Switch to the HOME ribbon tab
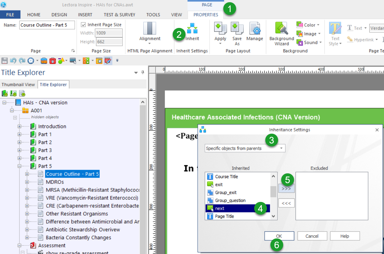384x254 pixels. click(34, 15)
